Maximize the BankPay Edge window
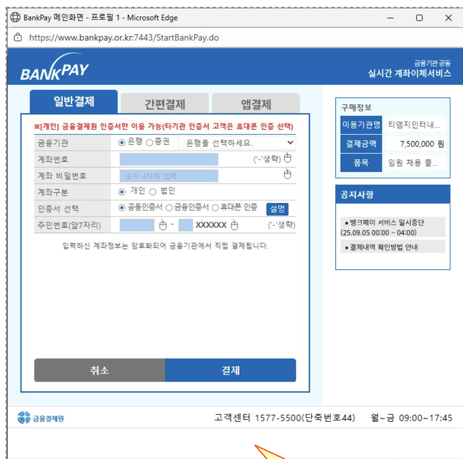The height and width of the screenshot is (459, 463). (x=419, y=18)
